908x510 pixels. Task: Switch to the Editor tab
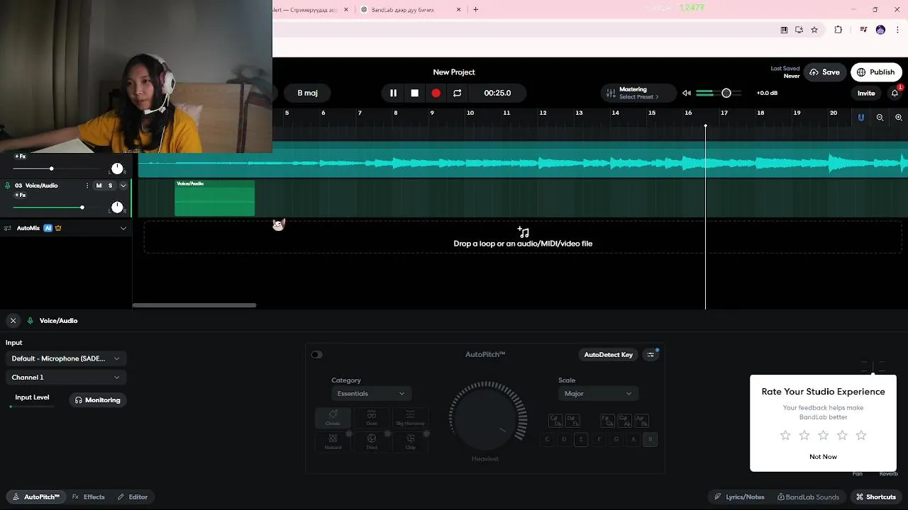(133, 497)
